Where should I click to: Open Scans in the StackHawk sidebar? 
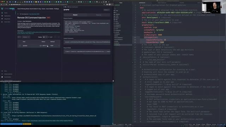6,13
